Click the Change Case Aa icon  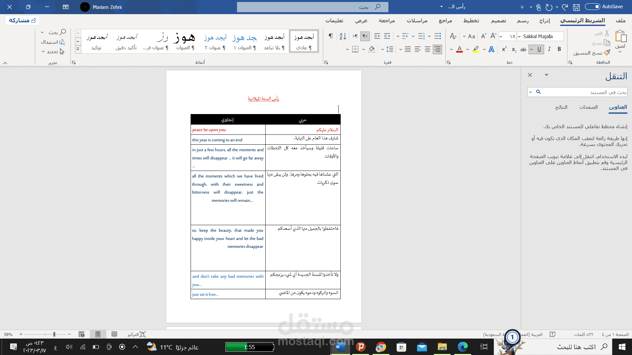[471, 36]
